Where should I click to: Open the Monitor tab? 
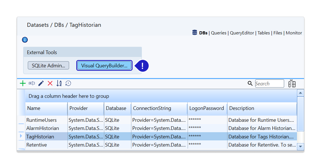[x=294, y=33]
